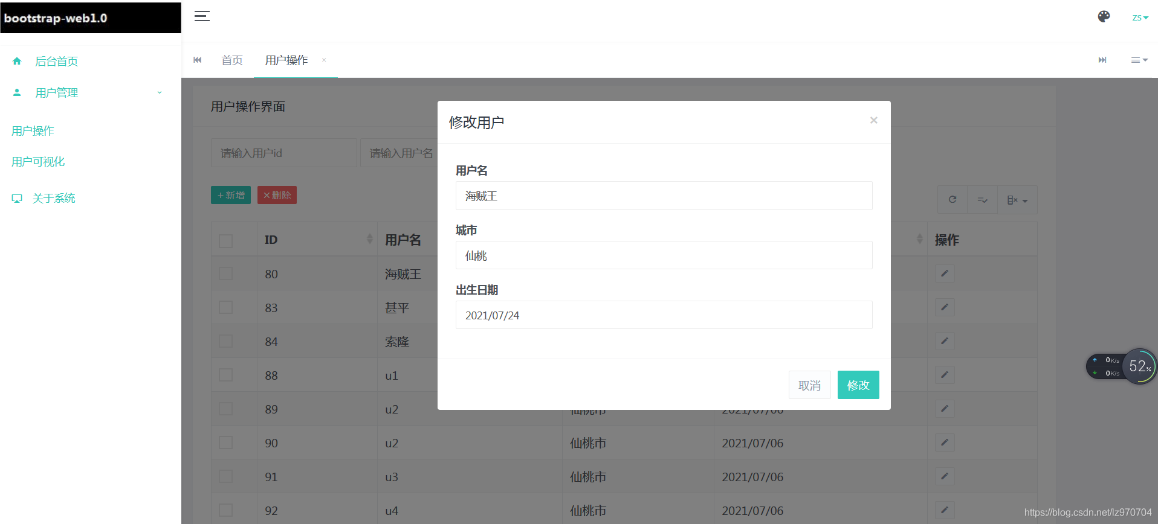The image size is (1158, 524).
Task: Check the box for row ID 90
Action: tap(226, 443)
